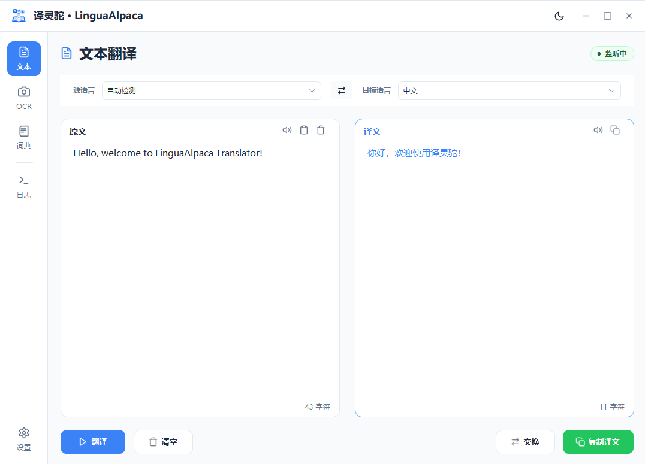Play audio of the 原文 source text
Viewport: 645px width, 464px height.
(287, 131)
